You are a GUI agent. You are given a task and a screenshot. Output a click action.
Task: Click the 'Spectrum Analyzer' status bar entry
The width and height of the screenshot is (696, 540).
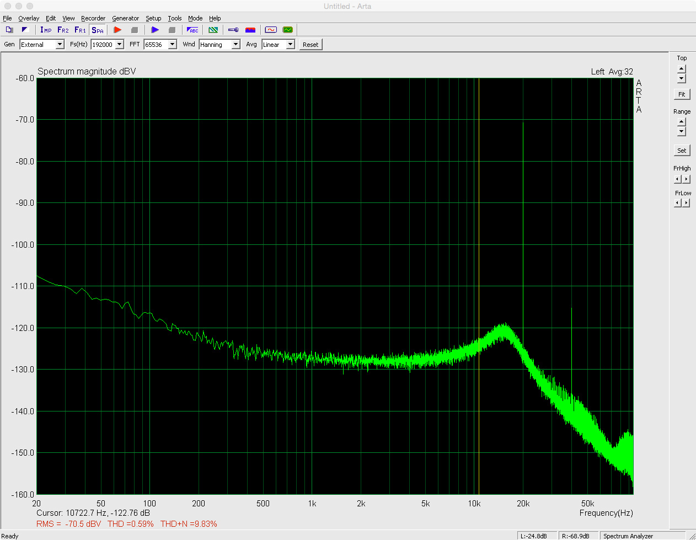628,536
